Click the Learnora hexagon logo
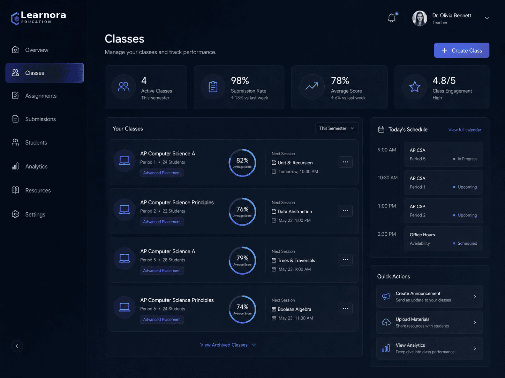 pyautogui.click(x=15, y=18)
